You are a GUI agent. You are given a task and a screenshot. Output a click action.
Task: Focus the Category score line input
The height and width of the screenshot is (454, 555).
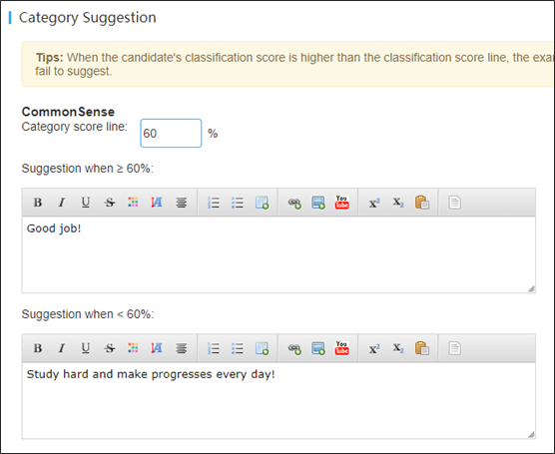click(171, 133)
